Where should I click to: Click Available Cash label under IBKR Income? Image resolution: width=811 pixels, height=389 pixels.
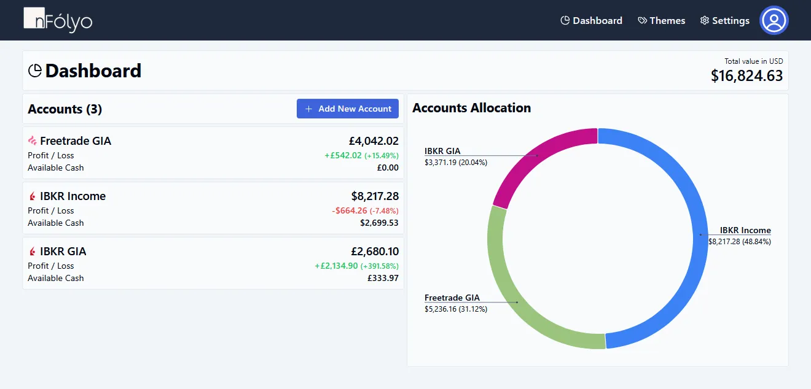(x=56, y=223)
